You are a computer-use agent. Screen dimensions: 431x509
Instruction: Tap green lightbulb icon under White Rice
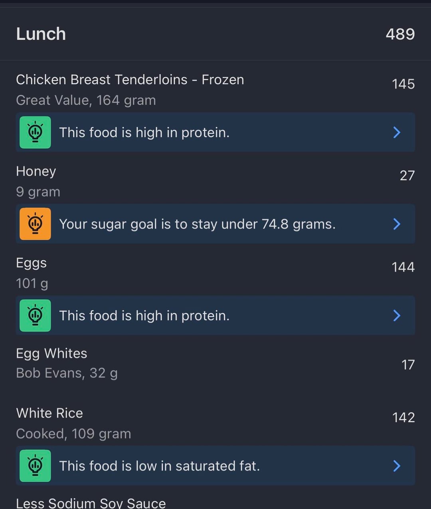[x=36, y=466]
